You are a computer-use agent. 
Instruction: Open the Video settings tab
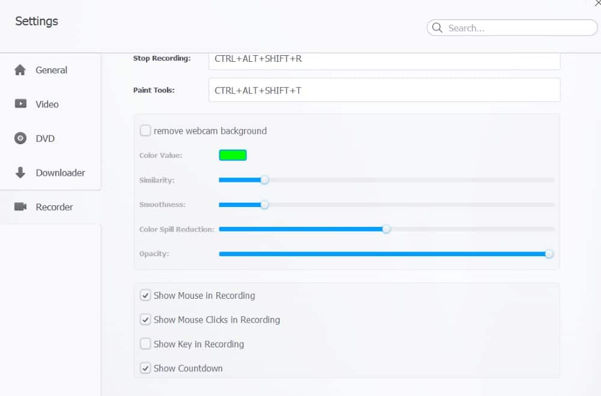point(47,104)
